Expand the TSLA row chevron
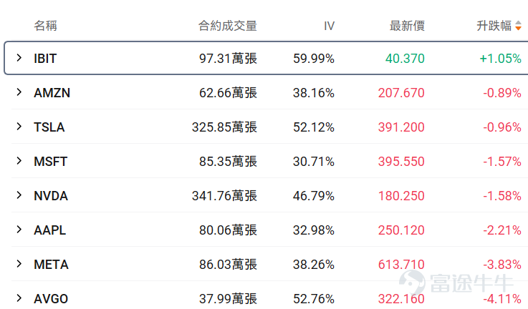This screenshot has width=528, height=309. click(x=19, y=127)
